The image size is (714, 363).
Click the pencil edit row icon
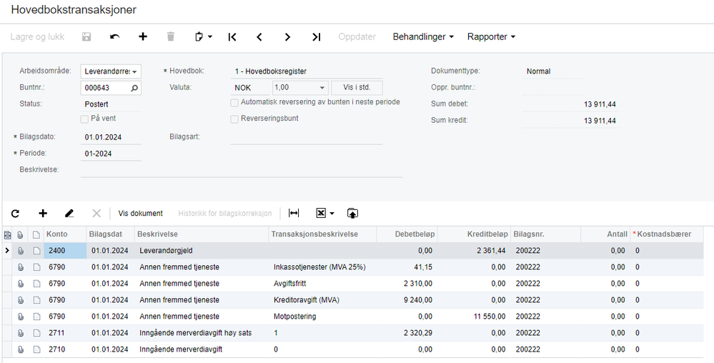[69, 213]
